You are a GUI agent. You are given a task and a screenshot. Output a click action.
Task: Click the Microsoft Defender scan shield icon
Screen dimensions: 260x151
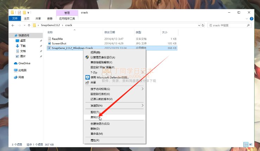[87, 77]
